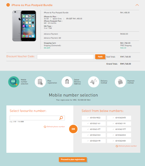Click the favourite number search field
This screenshot has width=145, height=166.
37,118
